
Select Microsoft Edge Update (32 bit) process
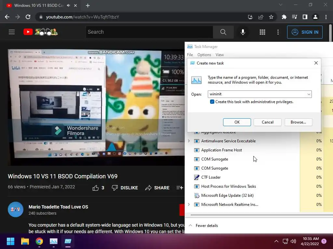click(227, 196)
